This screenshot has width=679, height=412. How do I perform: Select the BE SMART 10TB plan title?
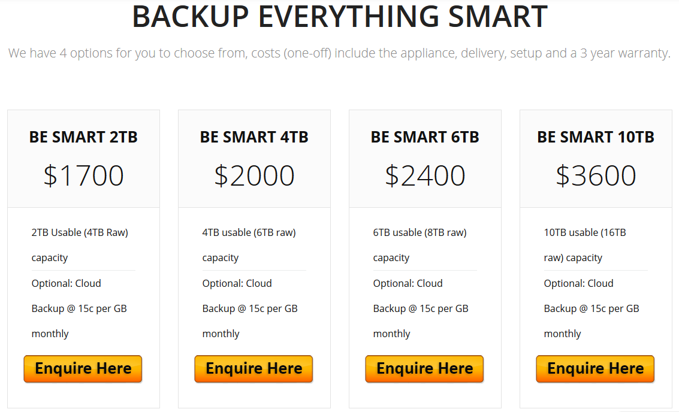596,137
